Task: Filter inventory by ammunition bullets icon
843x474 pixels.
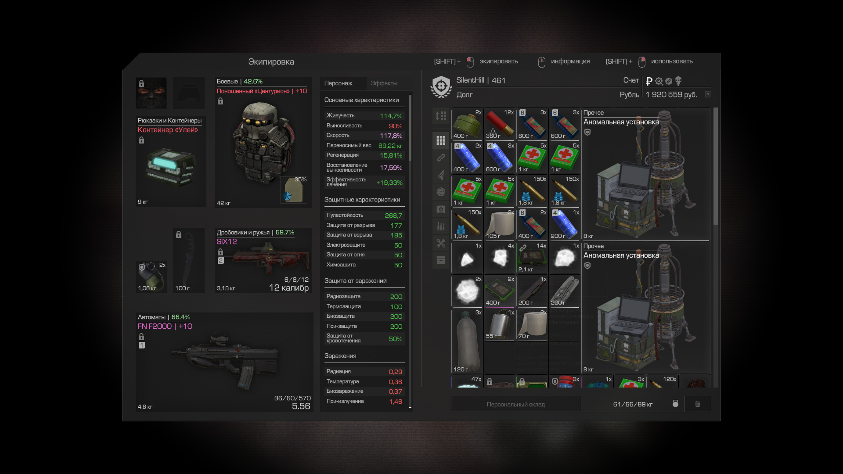Action: 441,226
